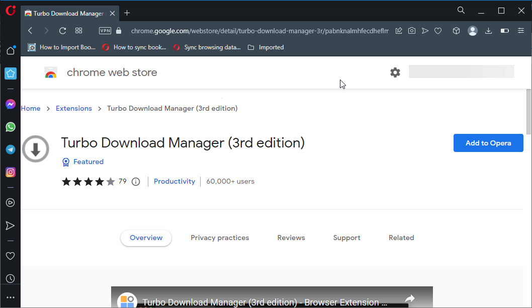This screenshot has width=532, height=308.
Task: Open 'How to sync book...' bookmark
Action: click(x=134, y=47)
